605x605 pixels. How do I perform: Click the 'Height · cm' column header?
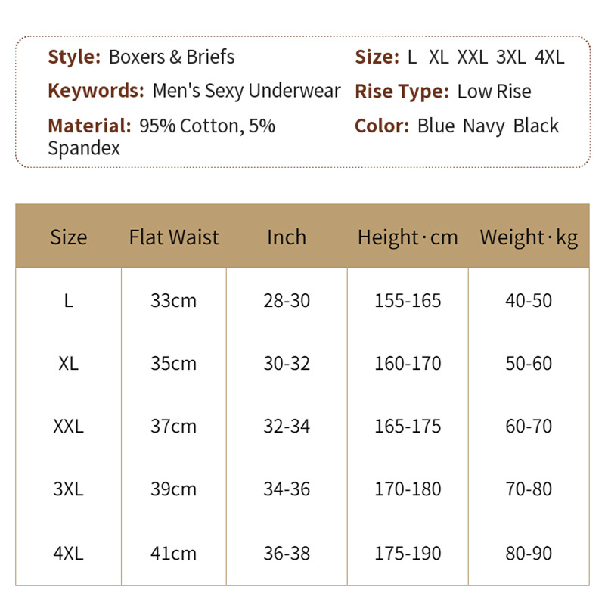408,237
